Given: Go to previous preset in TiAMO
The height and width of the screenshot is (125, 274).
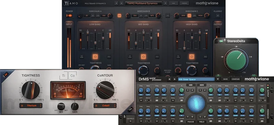Looking at the screenshot, I should tap(116, 3).
